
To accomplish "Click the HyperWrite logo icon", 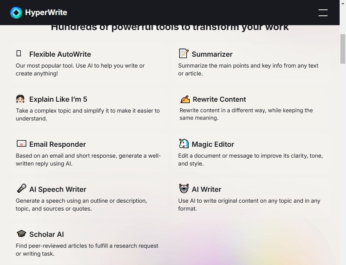I will (x=16, y=12).
